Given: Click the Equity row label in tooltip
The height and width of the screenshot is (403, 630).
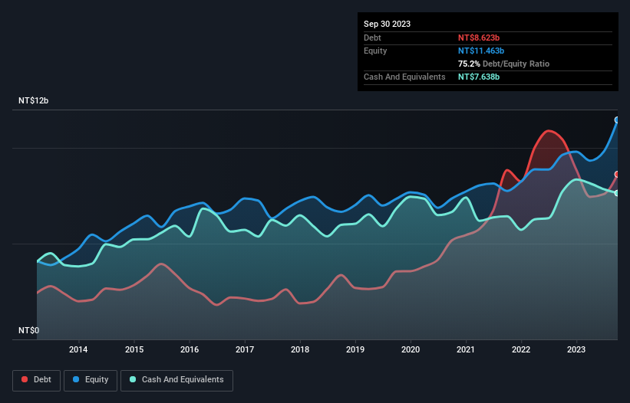Looking at the screenshot, I should click(x=375, y=51).
